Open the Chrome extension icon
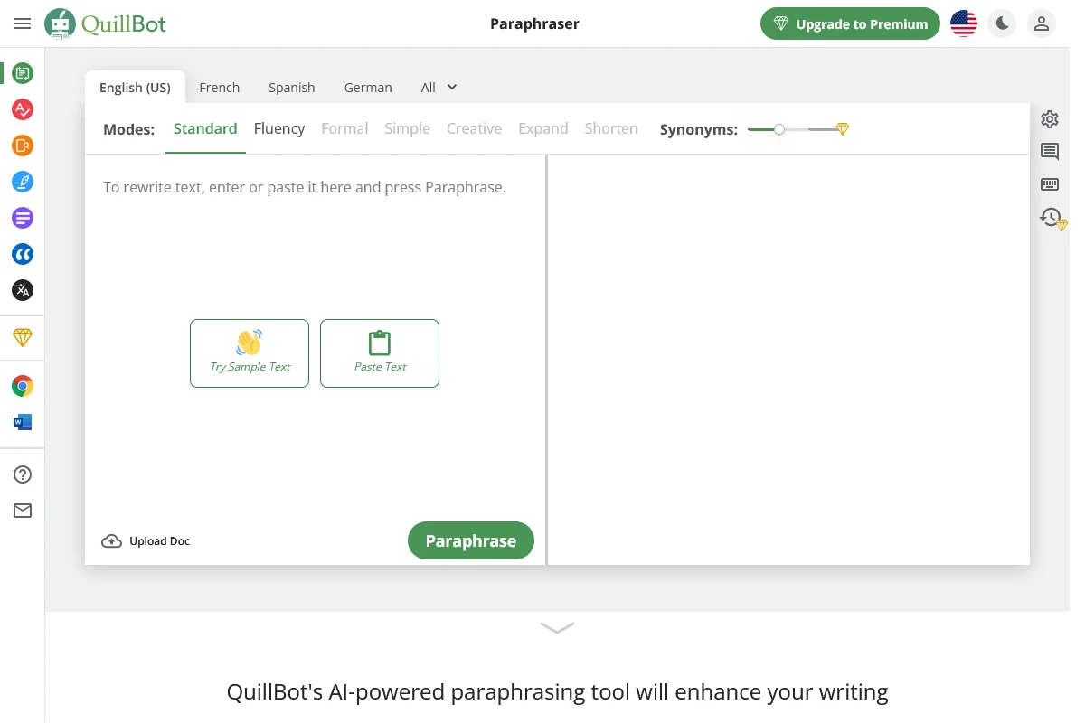 pos(23,387)
